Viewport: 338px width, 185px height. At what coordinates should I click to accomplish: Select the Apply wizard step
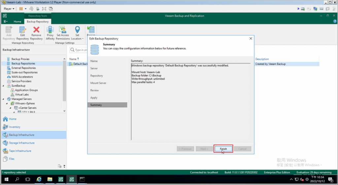(x=94, y=98)
